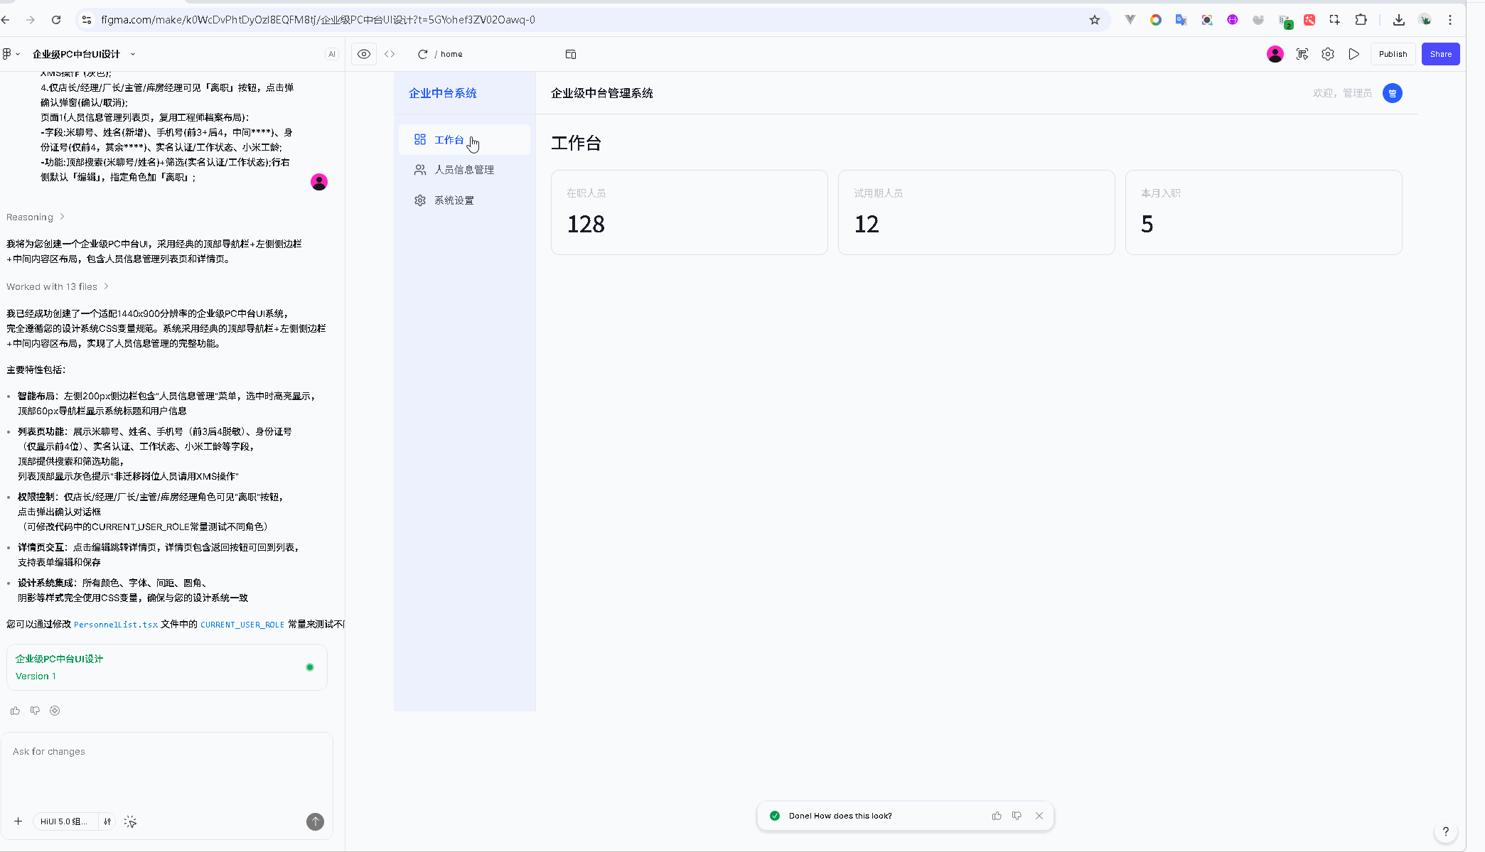
Task: Click the present play icon
Action: (1354, 54)
